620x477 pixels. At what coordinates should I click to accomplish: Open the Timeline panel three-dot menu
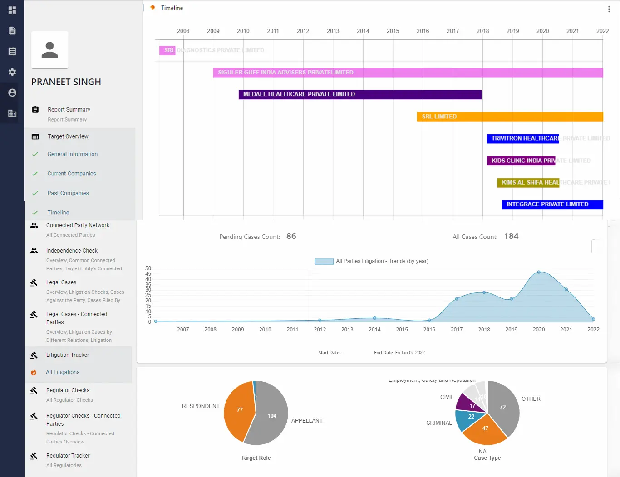click(609, 9)
